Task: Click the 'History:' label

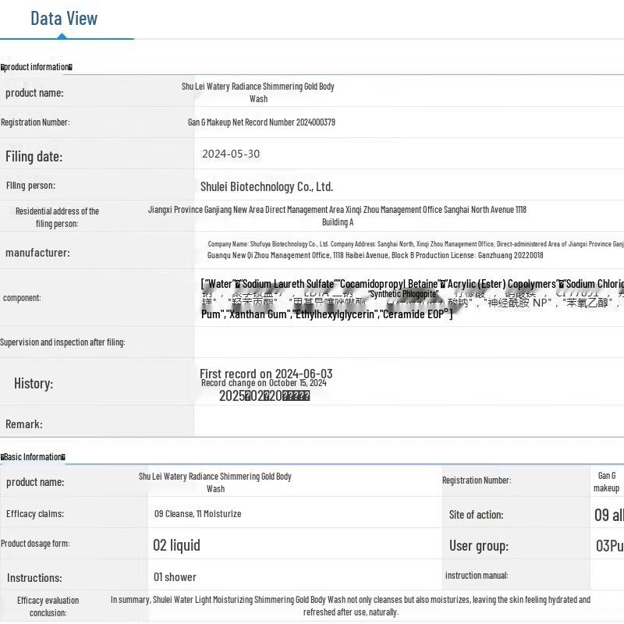Action: [34, 383]
